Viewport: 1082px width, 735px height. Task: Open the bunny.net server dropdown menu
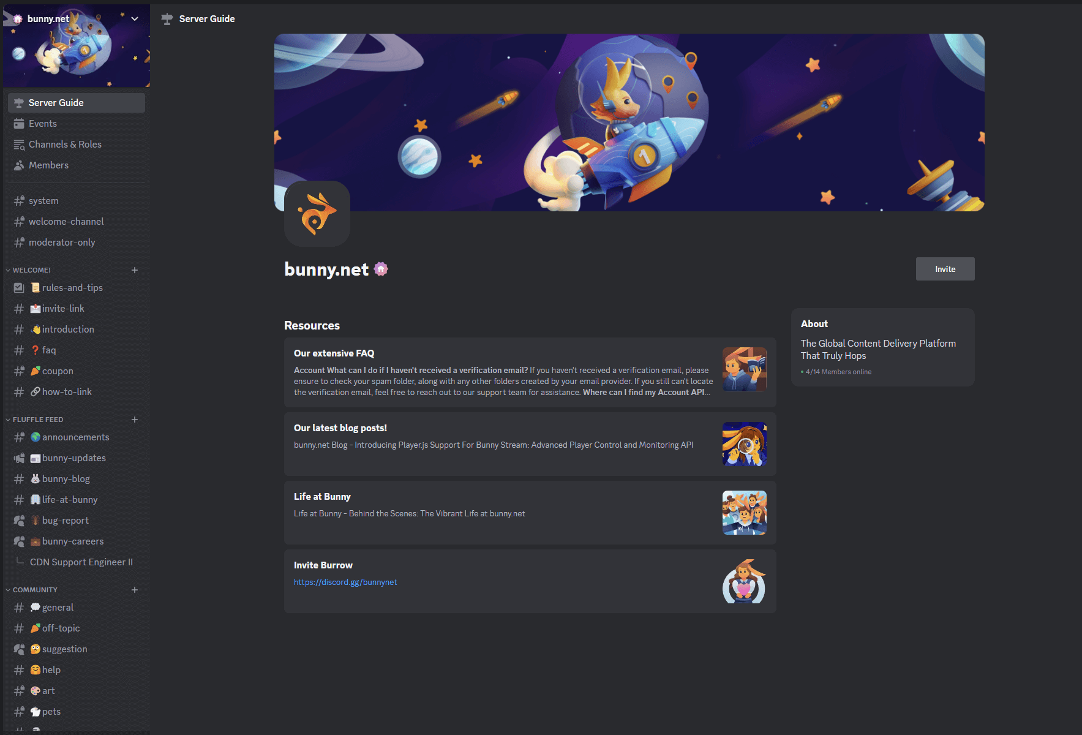coord(135,19)
